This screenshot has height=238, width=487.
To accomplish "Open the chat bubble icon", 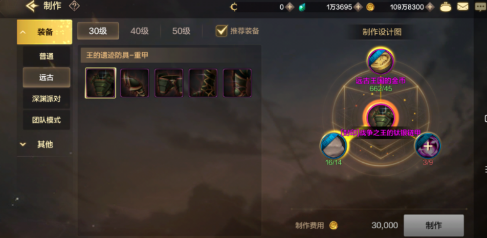I will pos(480,7).
